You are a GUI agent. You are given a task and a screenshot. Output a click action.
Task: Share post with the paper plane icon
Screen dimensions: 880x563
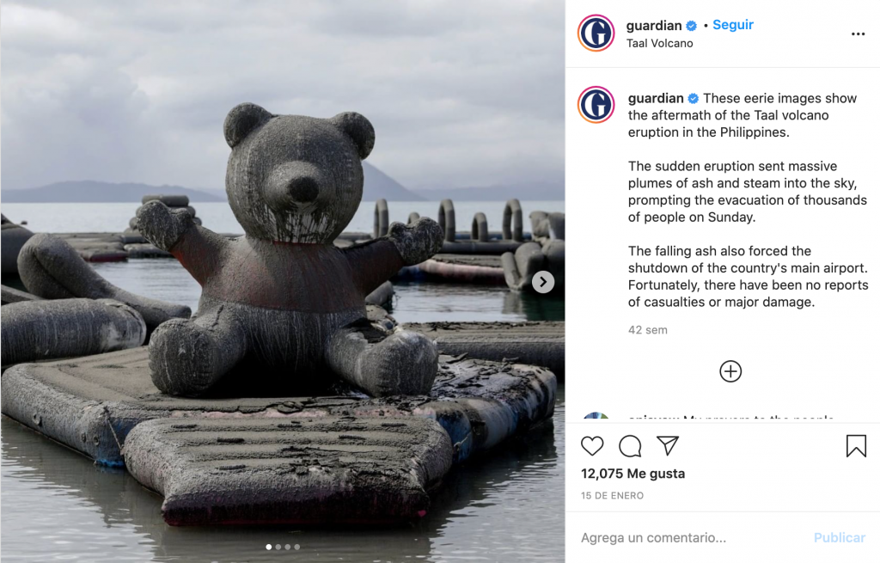tap(668, 446)
